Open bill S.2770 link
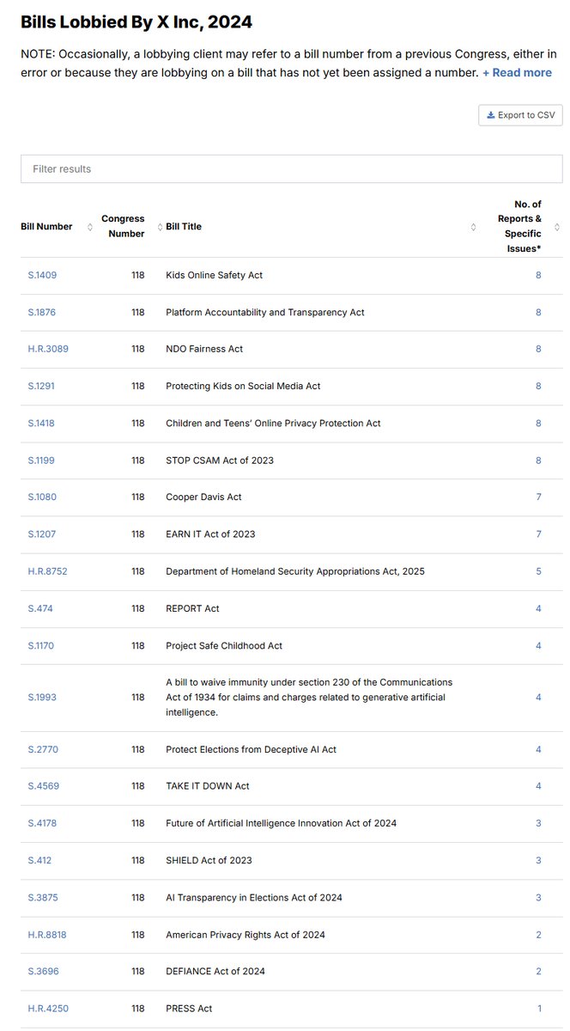 [x=43, y=750]
